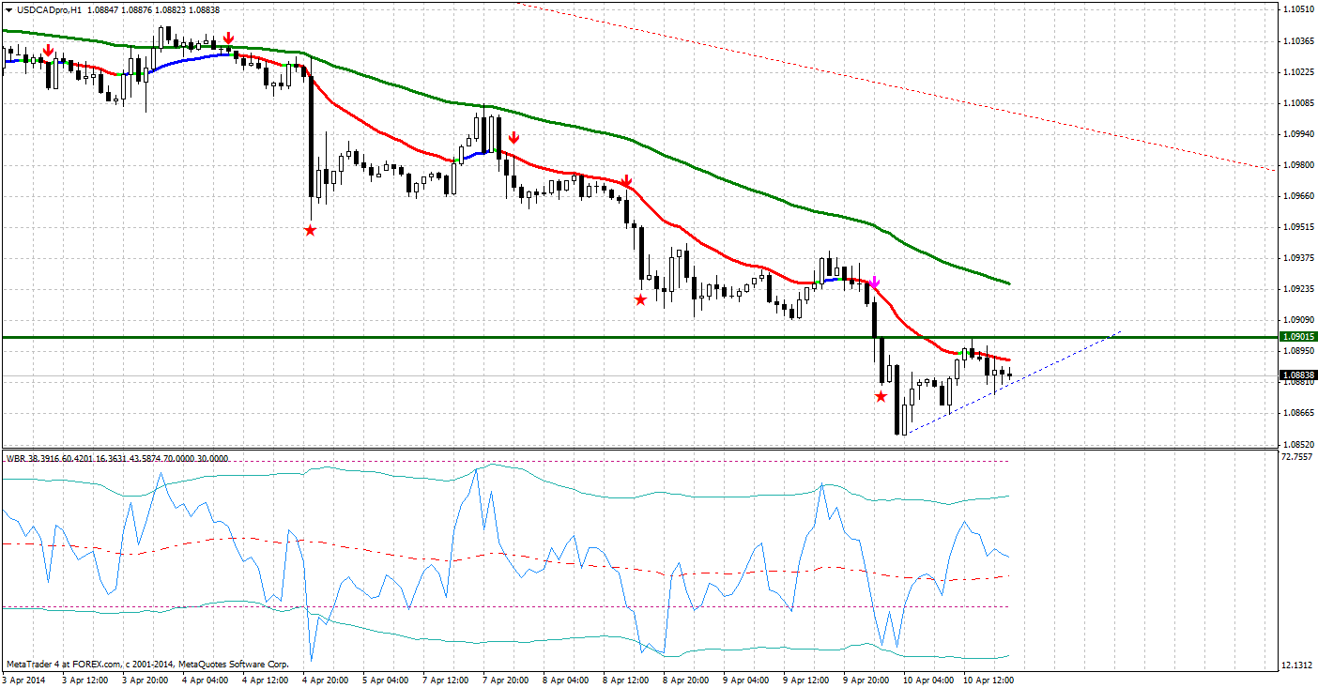1318x688 pixels.
Task: Select the dashed 72.7557 overbought level line
Action: coord(563,458)
